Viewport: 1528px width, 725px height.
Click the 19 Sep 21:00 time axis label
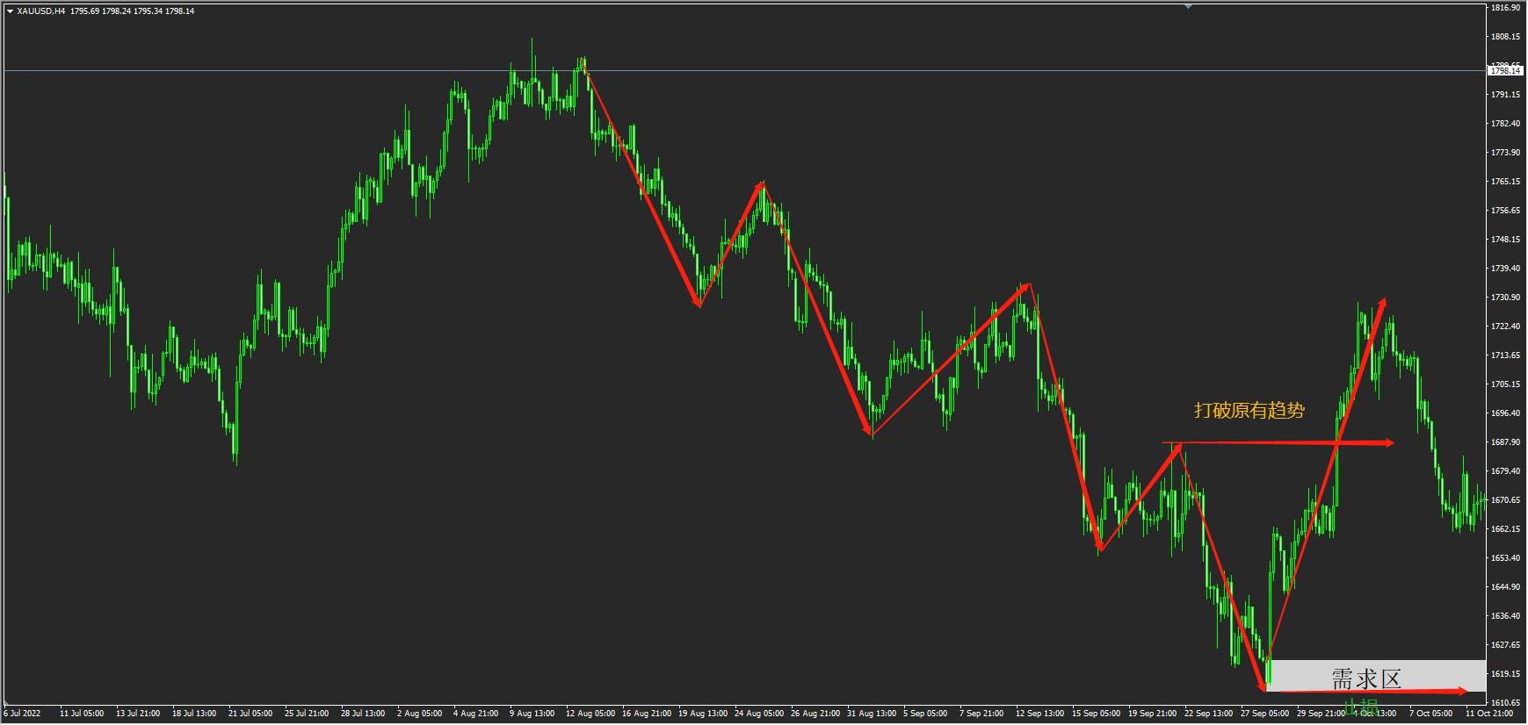[x=1153, y=714]
